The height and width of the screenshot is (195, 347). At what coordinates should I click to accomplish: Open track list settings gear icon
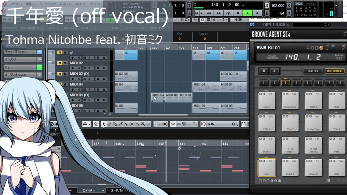pyautogui.click(x=110, y=114)
